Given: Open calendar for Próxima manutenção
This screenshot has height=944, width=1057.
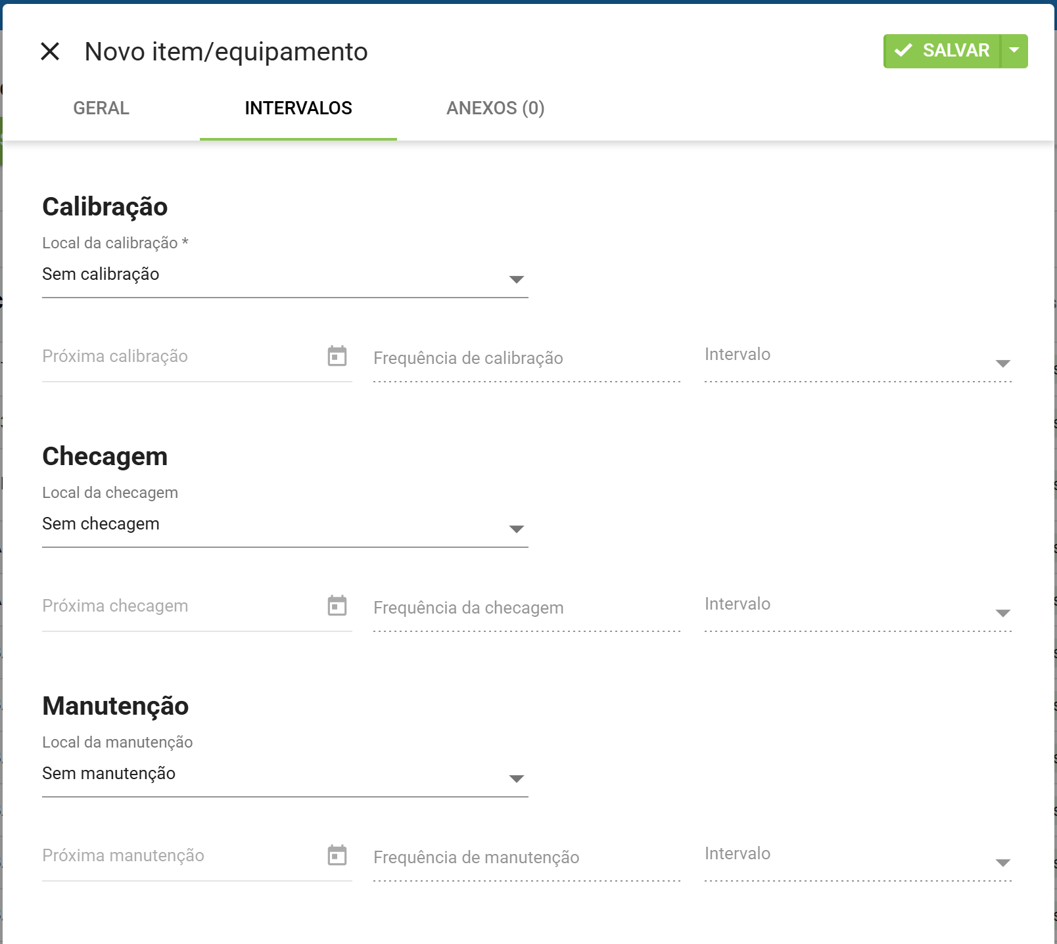Looking at the screenshot, I should tap(337, 855).
